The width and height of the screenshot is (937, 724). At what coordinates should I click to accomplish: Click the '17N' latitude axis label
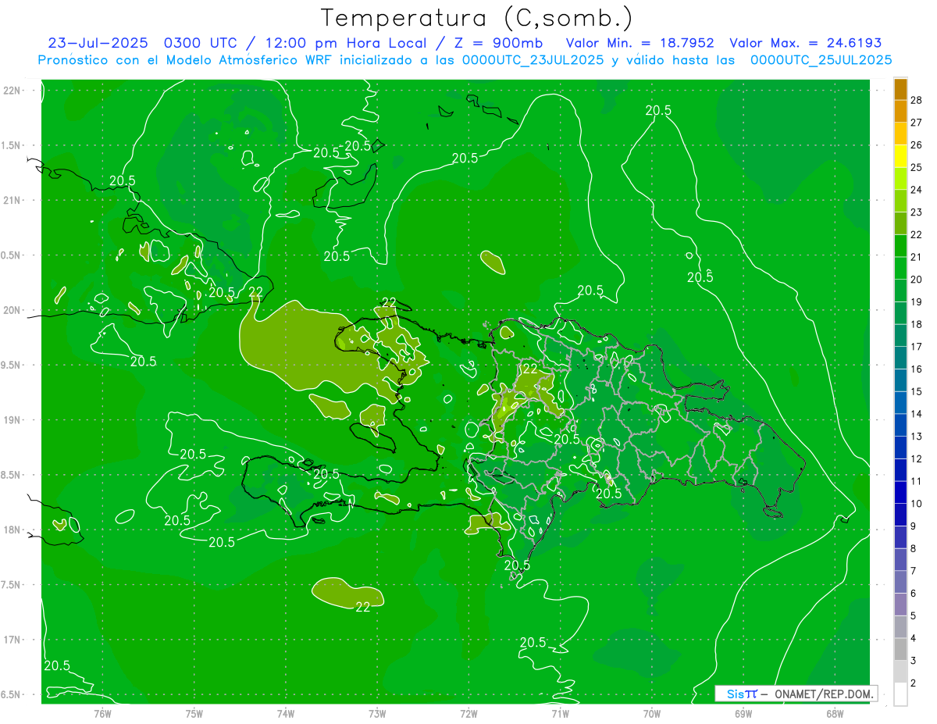click(x=12, y=640)
